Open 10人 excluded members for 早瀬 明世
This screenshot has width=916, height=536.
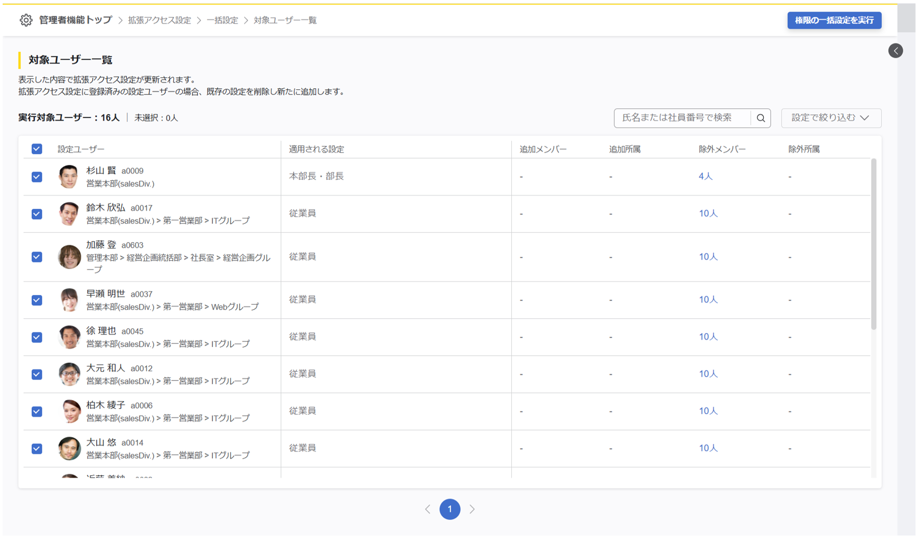coord(708,300)
